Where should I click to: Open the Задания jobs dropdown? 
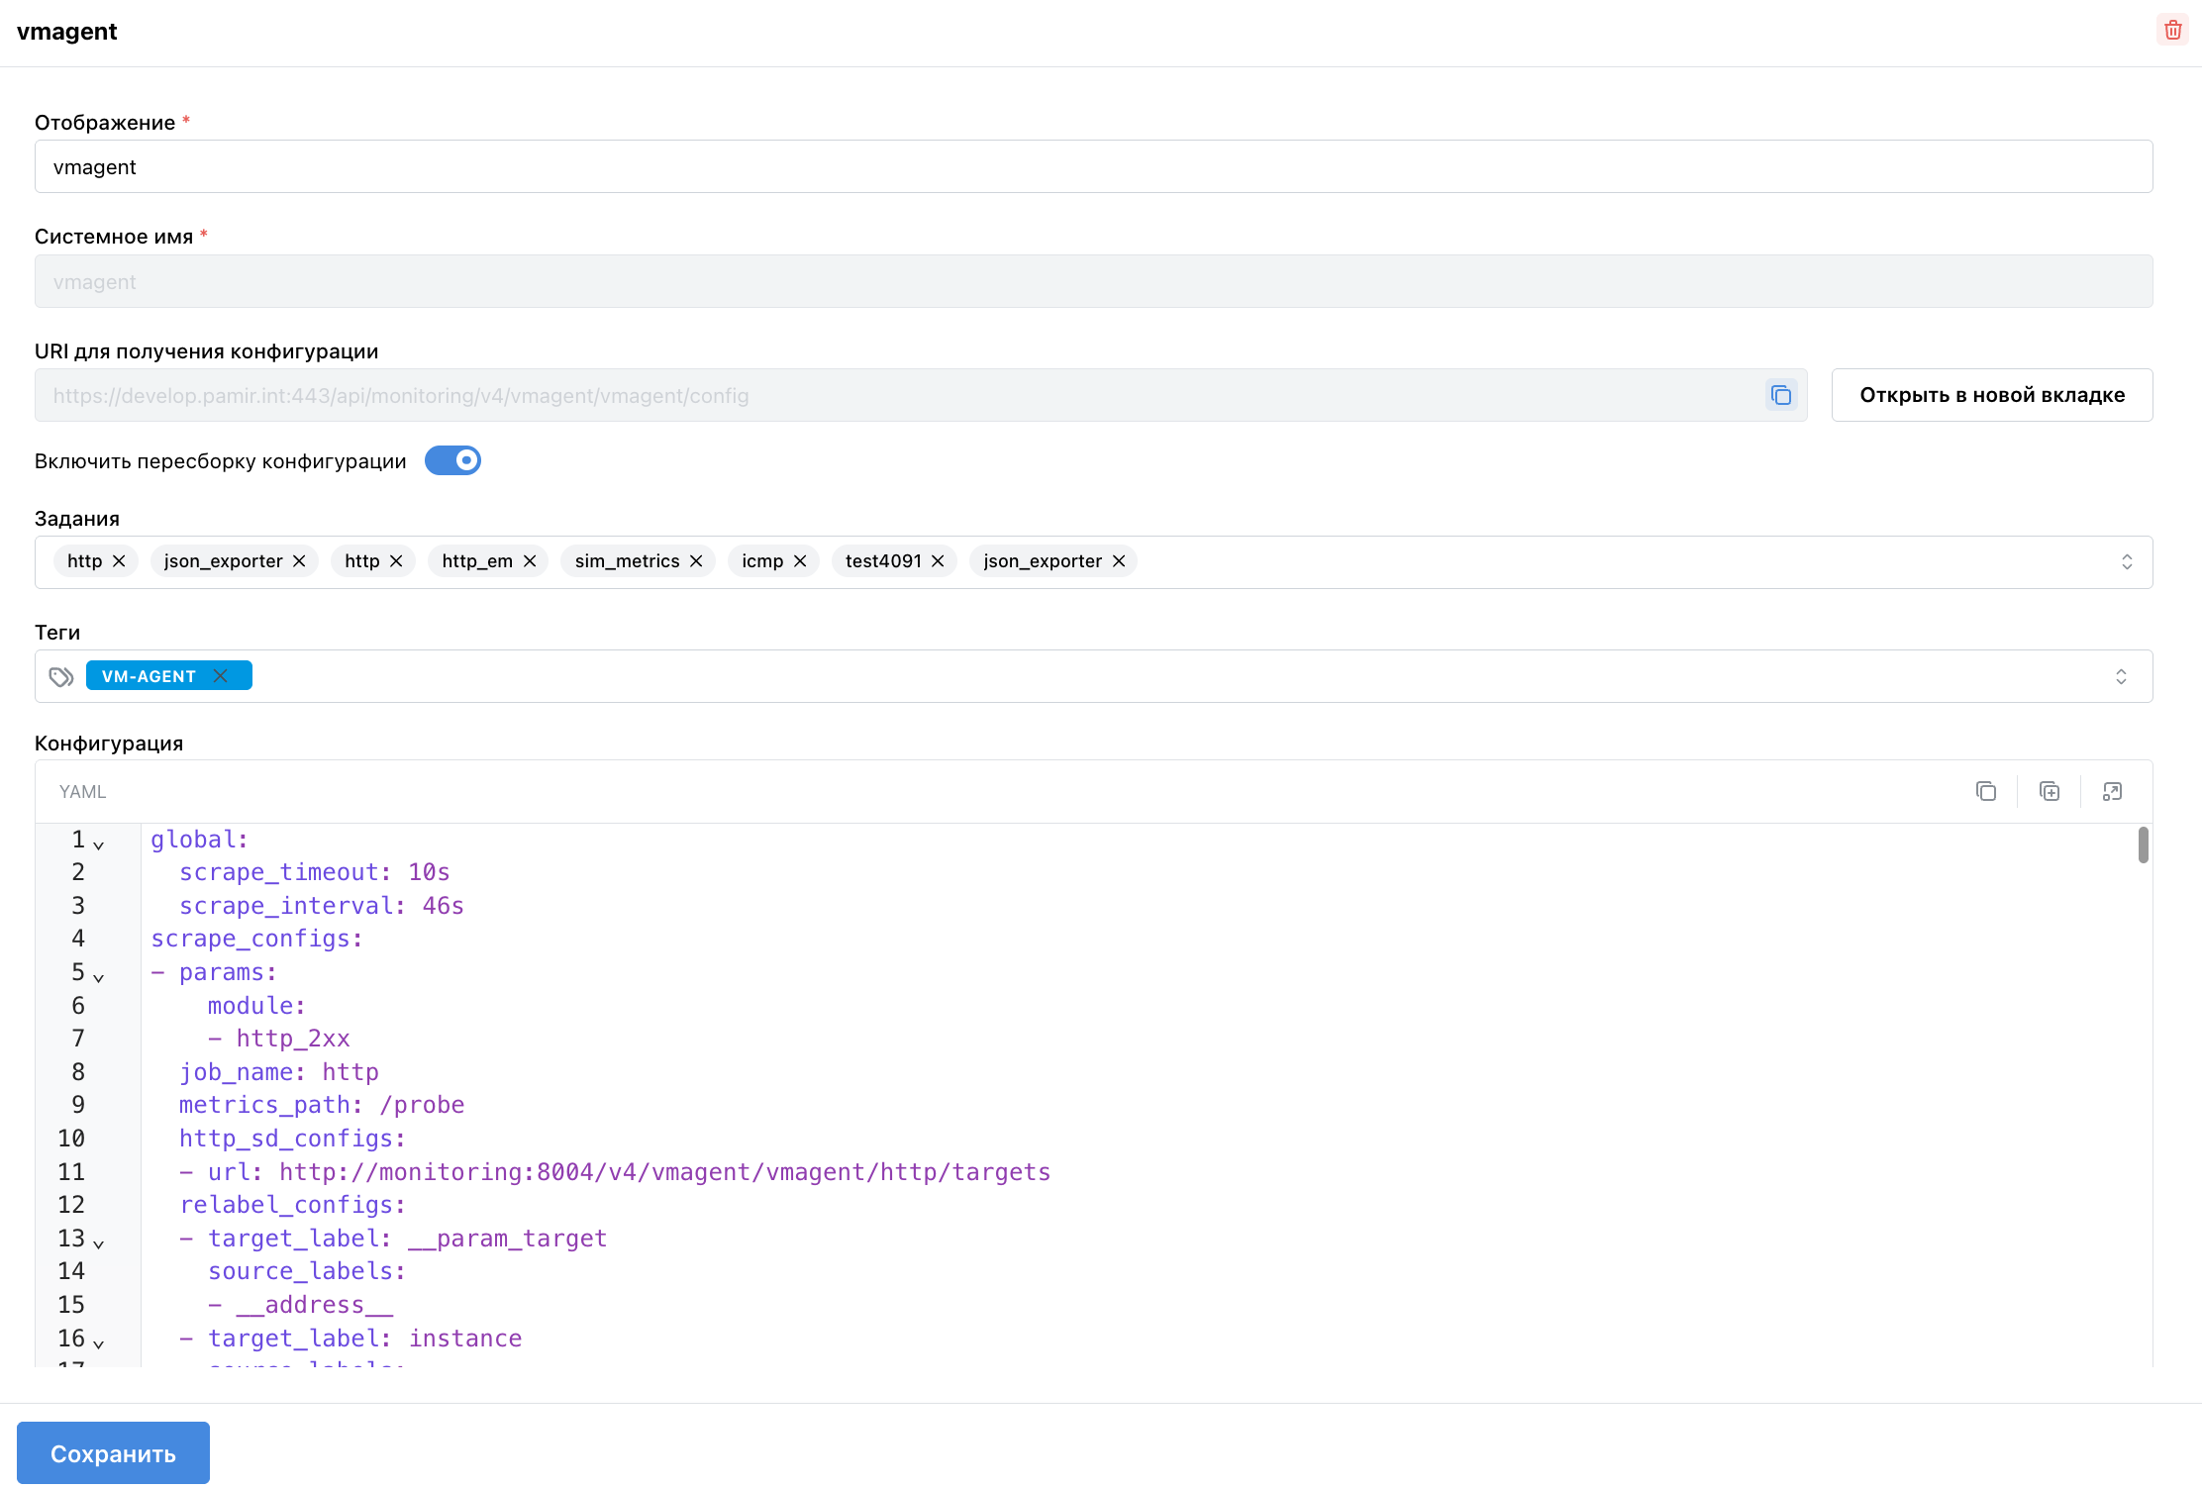click(x=2126, y=562)
